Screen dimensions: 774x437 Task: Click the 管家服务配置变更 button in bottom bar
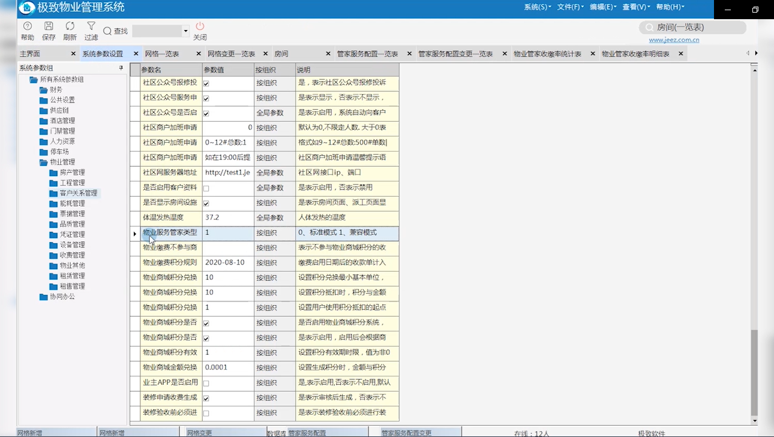(x=421, y=432)
